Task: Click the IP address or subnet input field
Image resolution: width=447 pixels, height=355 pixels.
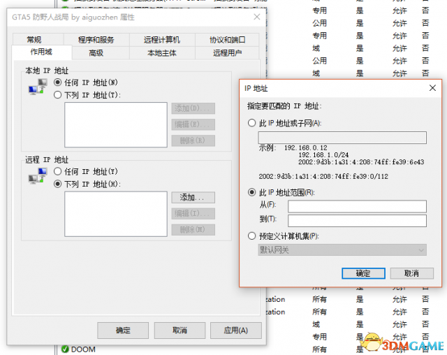Action: [342, 138]
